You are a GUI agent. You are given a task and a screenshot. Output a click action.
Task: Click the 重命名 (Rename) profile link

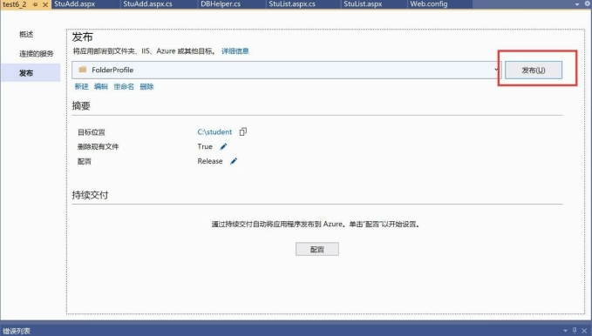[x=124, y=86]
